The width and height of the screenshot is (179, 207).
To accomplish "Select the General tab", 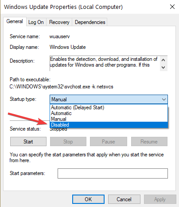I will click(15, 21).
